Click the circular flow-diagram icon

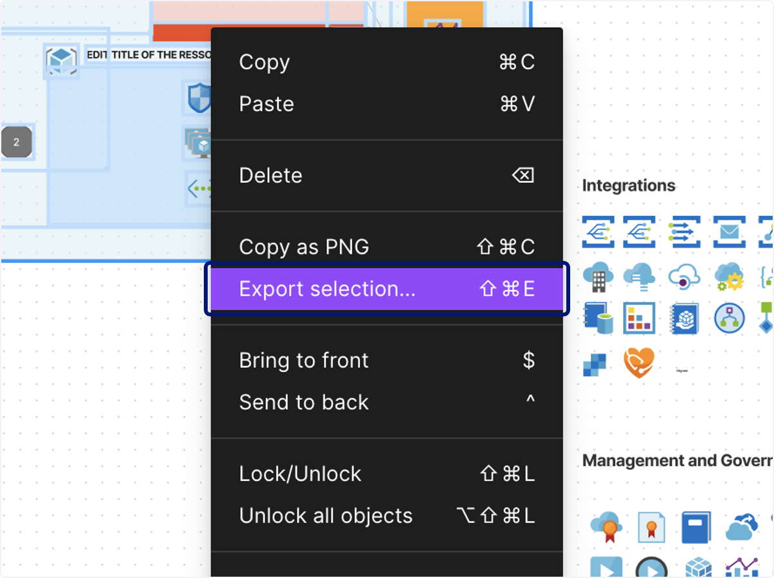729,318
